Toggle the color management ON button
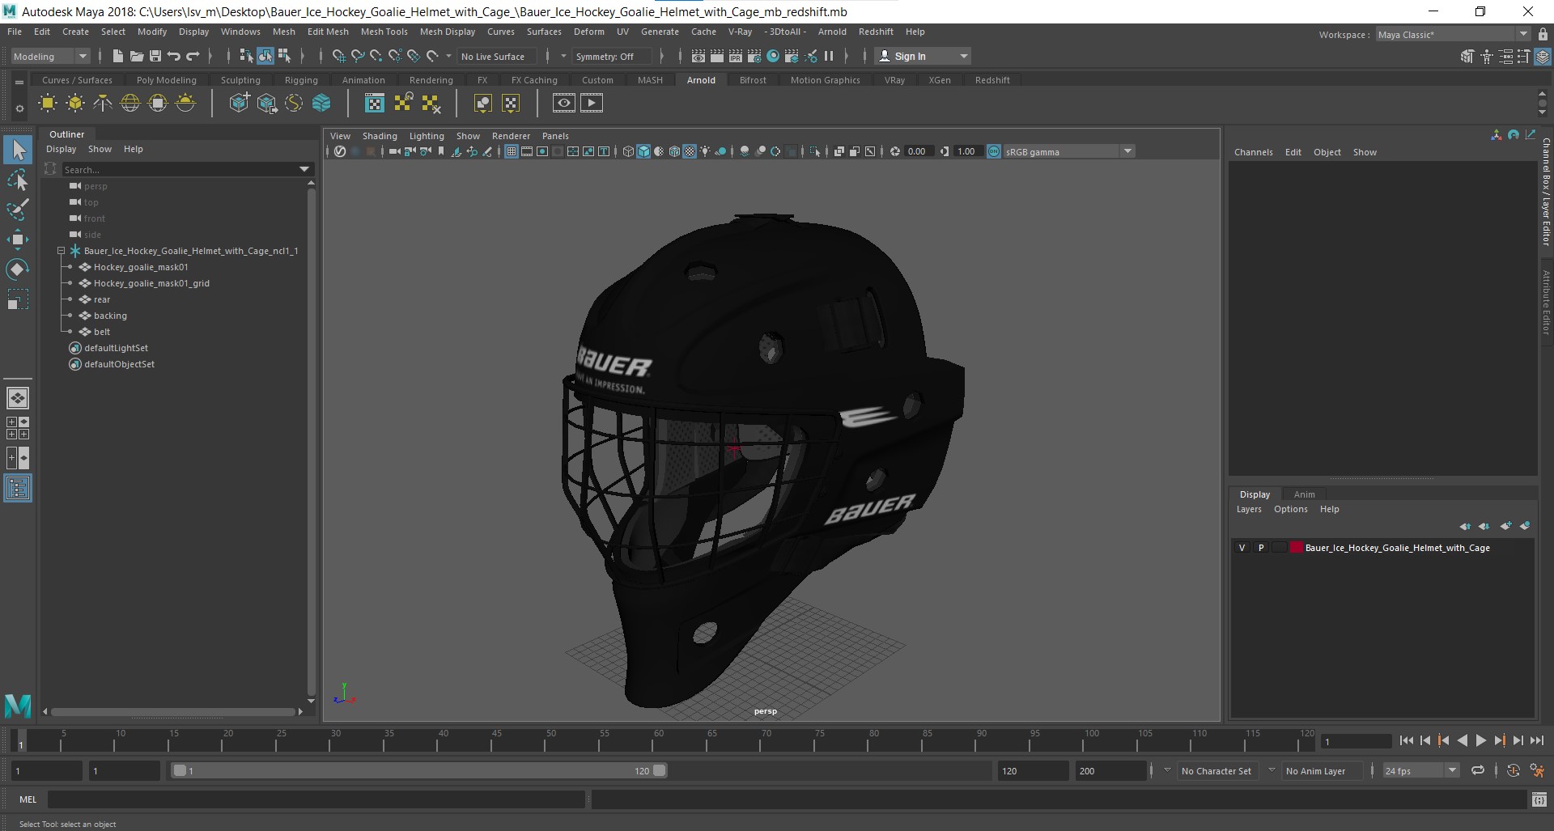1554x831 pixels. tap(994, 151)
